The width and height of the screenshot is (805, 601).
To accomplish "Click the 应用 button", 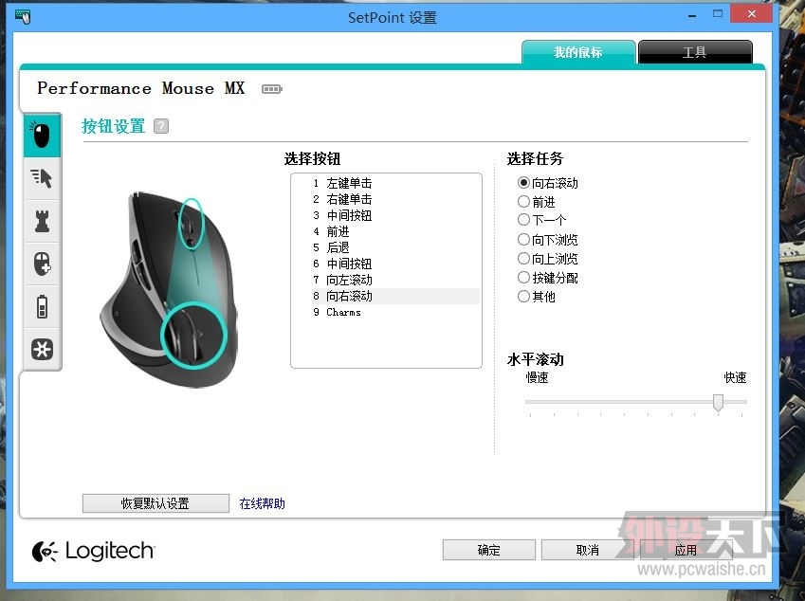I will coord(686,550).
